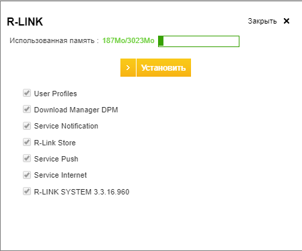Viewport: 302px width, 251px height.
Task: Click the R-LINK SYSTEM 3.3.16.960 label text
Action: click(x=81, y=192)
